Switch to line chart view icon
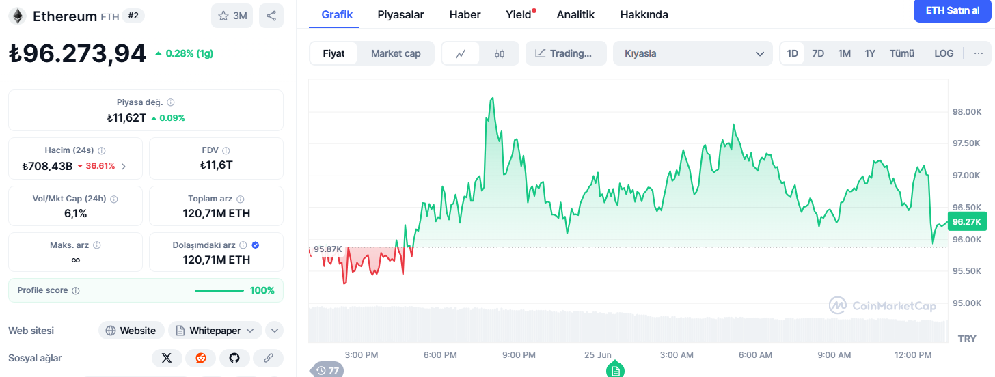Viewport: 995px width, 377px height. [x=461, y=53]
